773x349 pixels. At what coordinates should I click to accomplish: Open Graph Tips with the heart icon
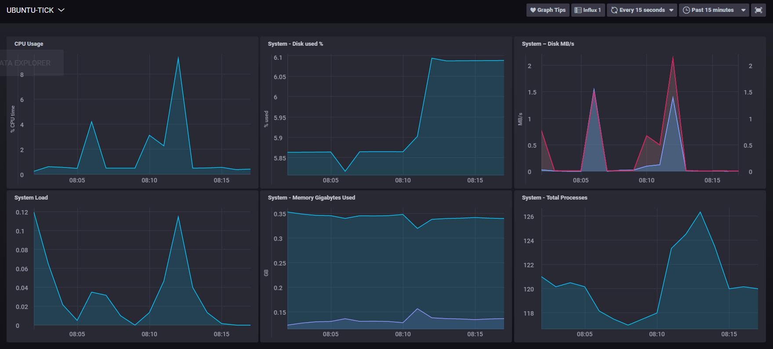point(548,10)
